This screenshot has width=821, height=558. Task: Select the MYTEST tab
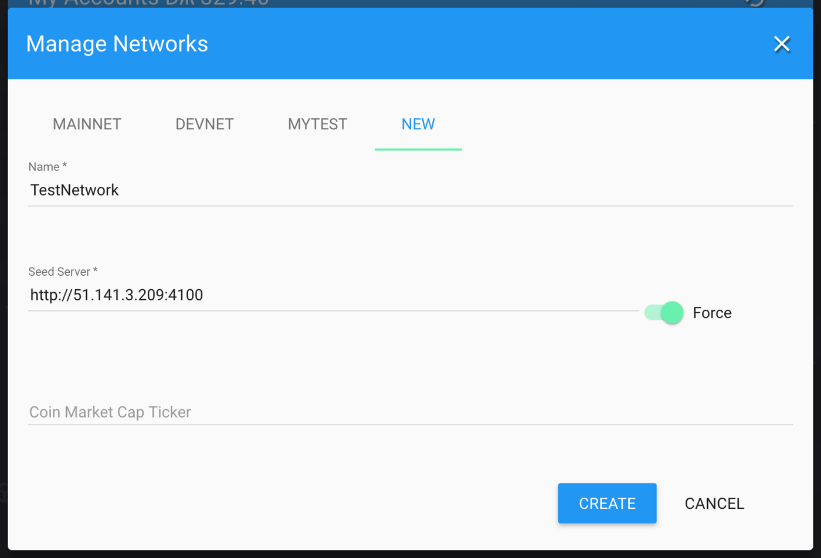pos(317,124)
